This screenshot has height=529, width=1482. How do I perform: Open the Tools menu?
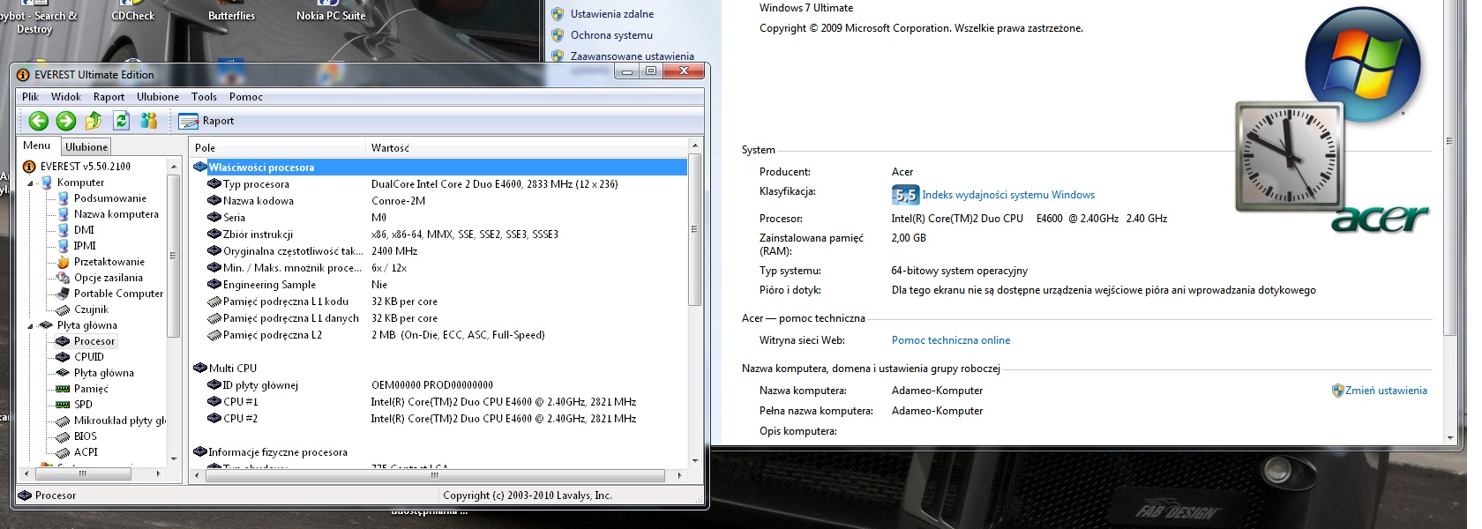(204, 97)
